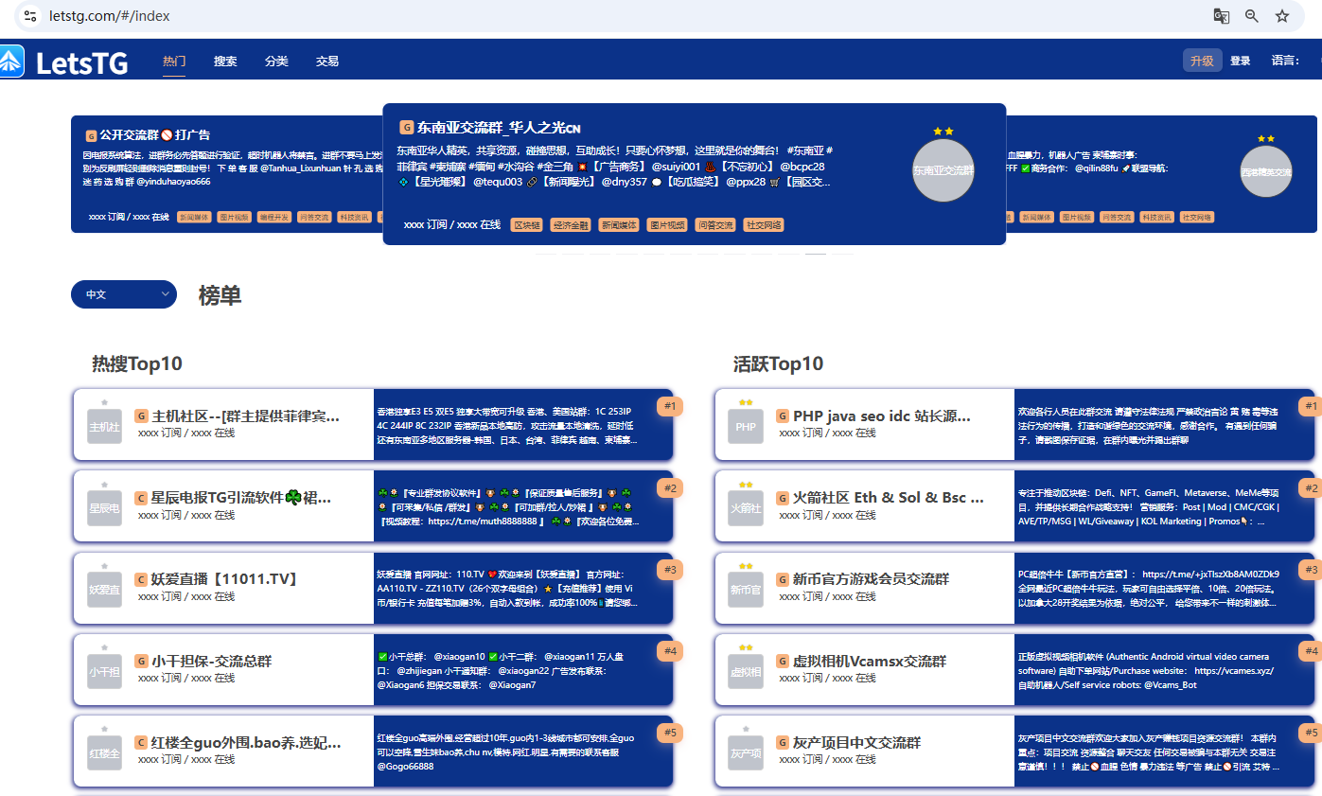This screenshot has height=796, width=1322.
Task: Select the 社交网络 tag on 东南亚交流群 card
Action: [x=764, y=225]
